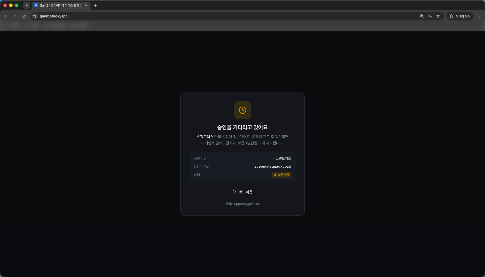Click the back navigation arrow

6,16
